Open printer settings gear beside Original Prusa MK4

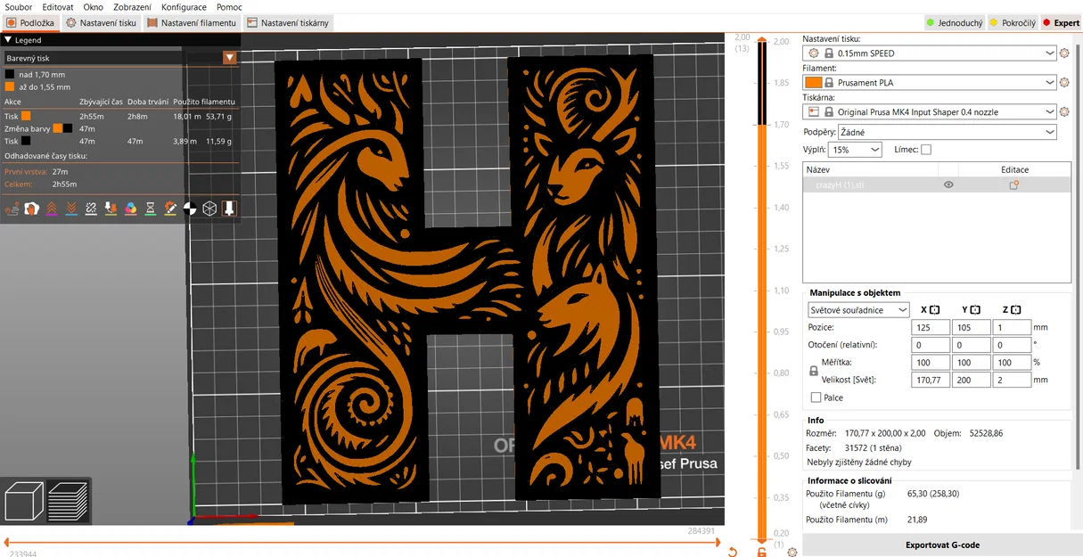coord(1064,112)
